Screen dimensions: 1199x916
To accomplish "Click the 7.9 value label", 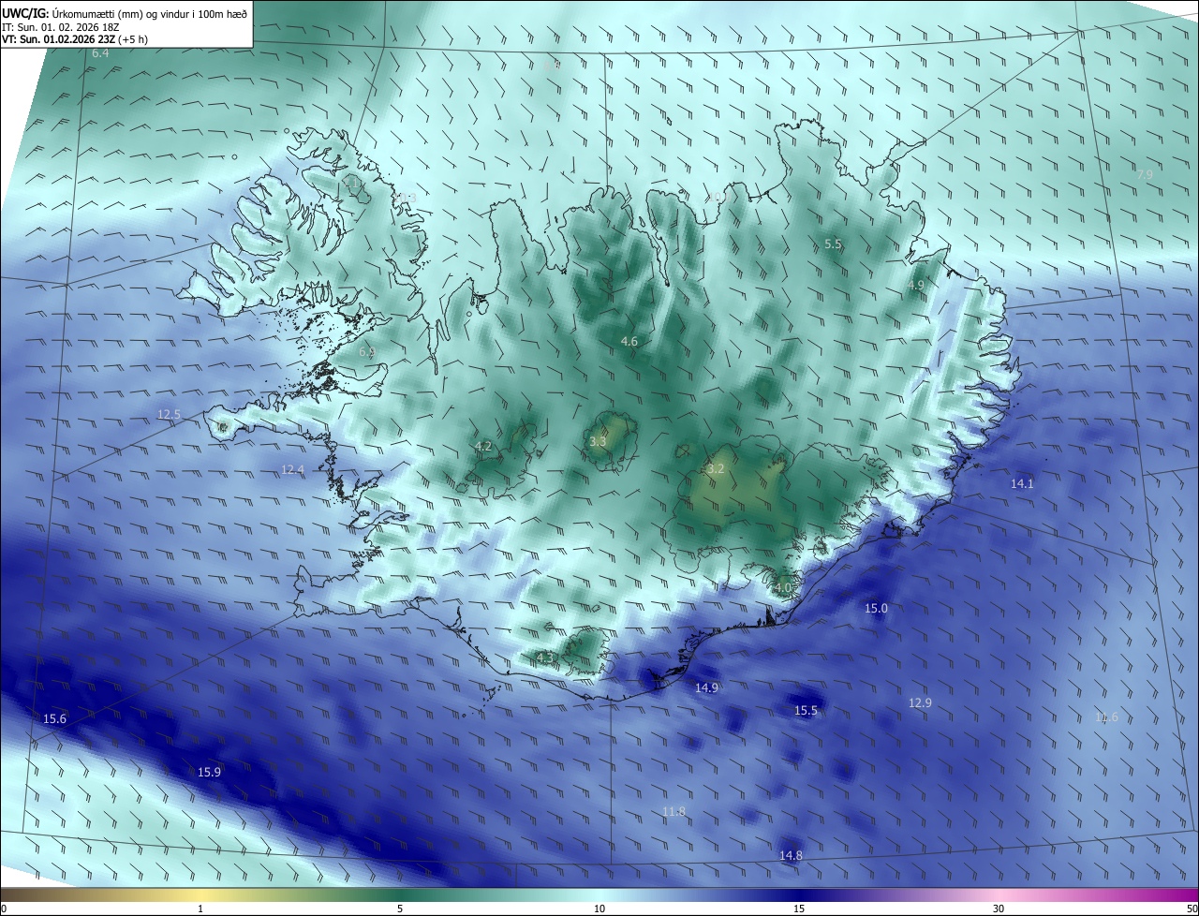I will tap(1145, 174).
